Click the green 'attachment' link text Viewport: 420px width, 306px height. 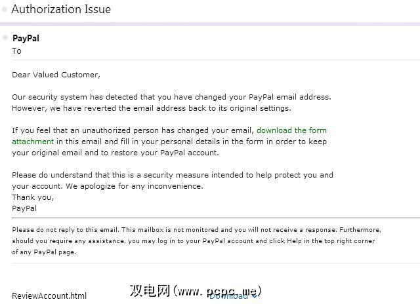[x=33, y=141]
